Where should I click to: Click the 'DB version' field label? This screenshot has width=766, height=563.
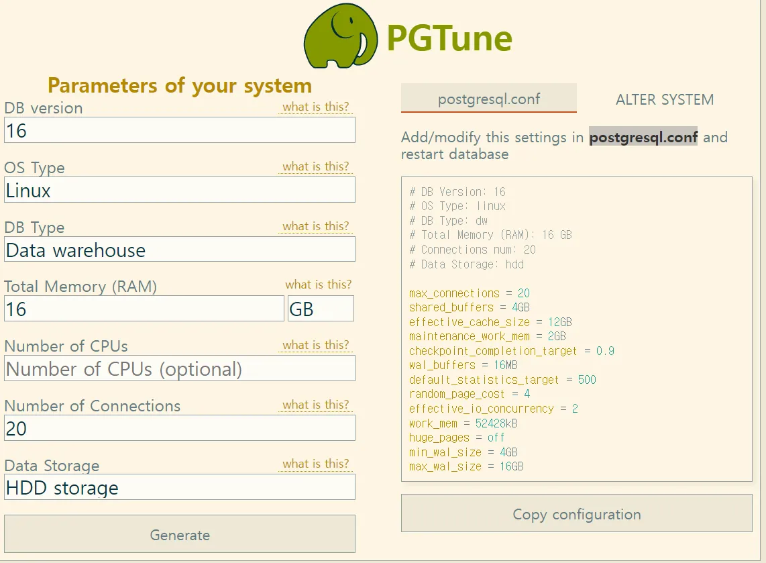(x=44, y=107)
